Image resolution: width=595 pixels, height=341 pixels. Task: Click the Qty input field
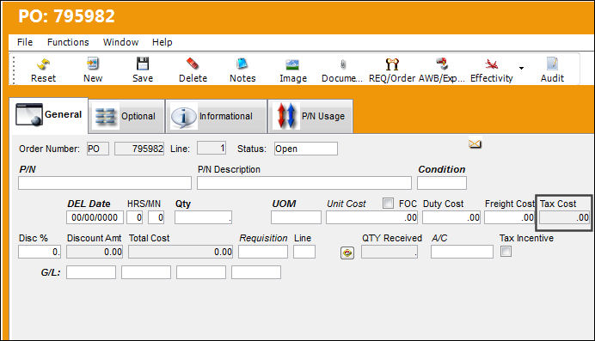203,217
